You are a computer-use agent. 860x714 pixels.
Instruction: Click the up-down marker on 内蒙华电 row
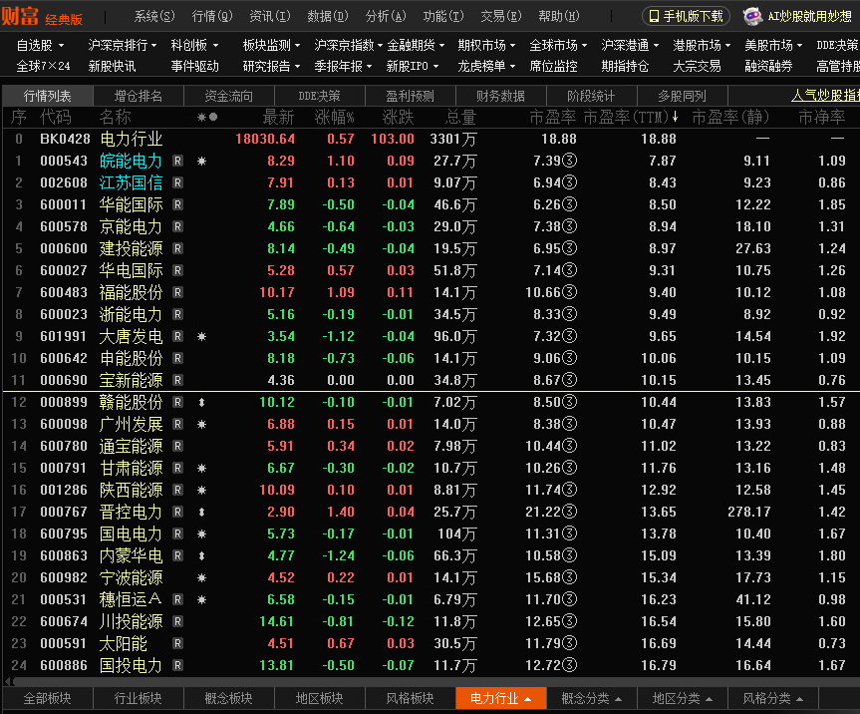click(x=202, y=556)
